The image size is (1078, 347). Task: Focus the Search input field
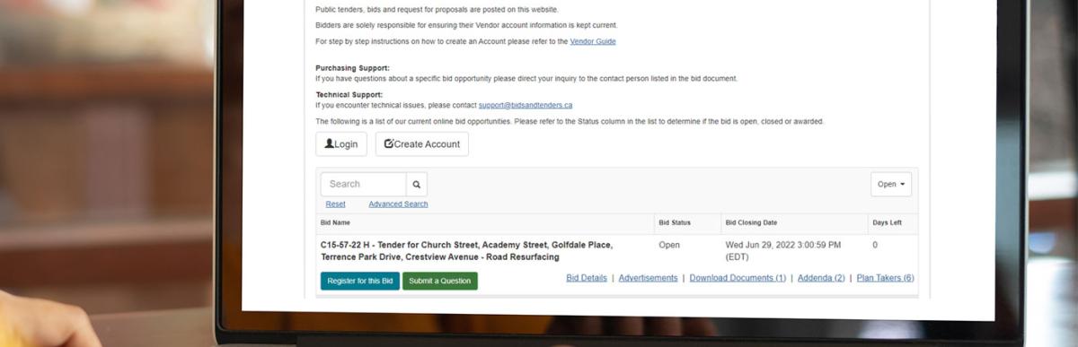[363, 184]
